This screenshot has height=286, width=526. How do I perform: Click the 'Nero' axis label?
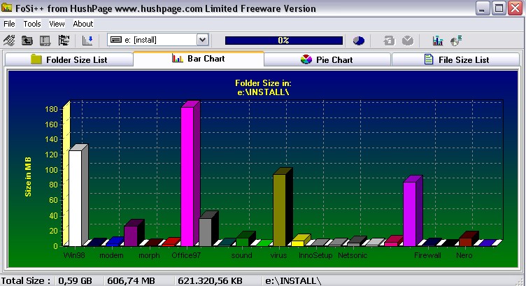464,255
